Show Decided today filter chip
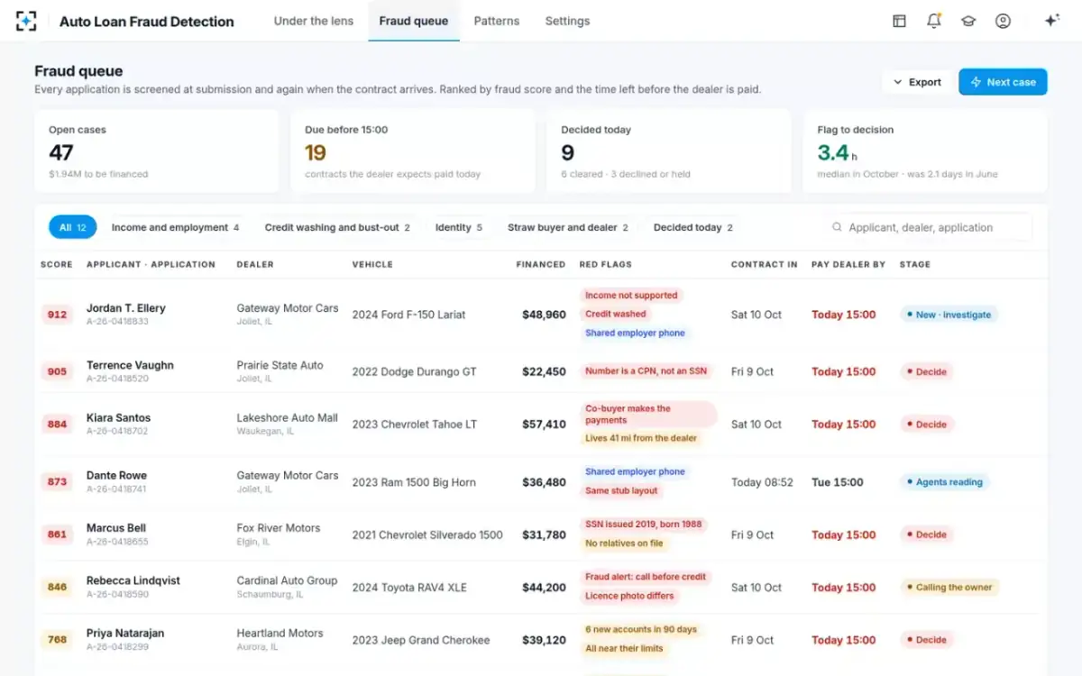1082x676 pixels. coord(693,227)
